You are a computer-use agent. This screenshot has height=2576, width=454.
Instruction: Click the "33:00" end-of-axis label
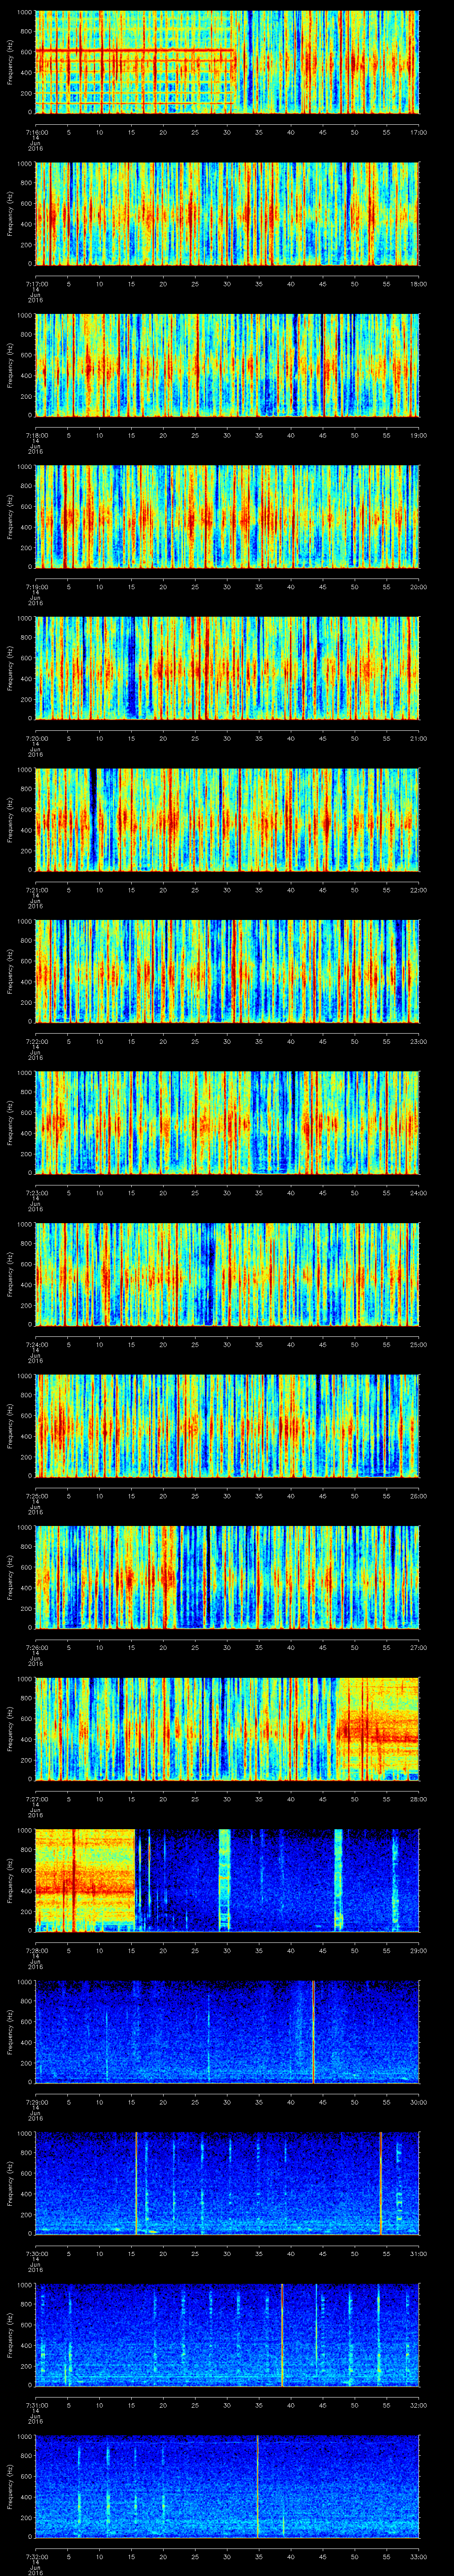pyautogui.click(x=418, y=2556)
